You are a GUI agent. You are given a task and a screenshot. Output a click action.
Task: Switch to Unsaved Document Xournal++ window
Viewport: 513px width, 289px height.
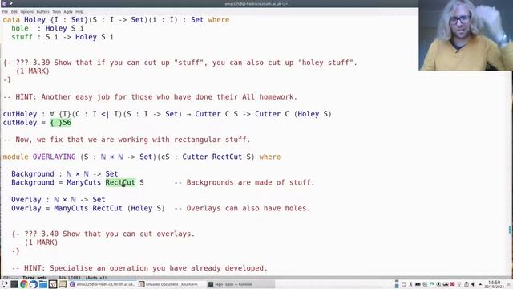pos(171,284)
